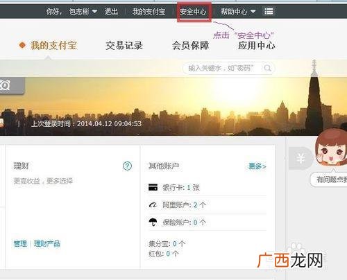This screenshot has height=280, width=347.
Task: Click the insurance umbrella icon
Action: pos(153,222)
